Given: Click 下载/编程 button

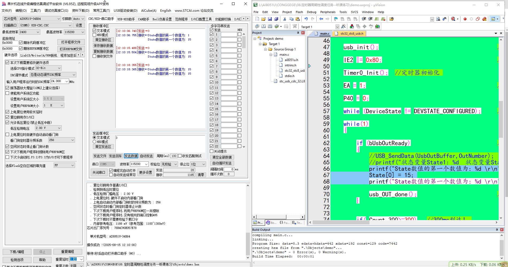Looking at the screenshot, I should [17, 252].
